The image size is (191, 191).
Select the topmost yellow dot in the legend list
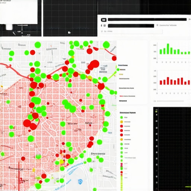click(x=122, y=122)
